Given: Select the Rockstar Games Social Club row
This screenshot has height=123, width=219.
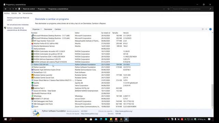Looking at the screenshot, I should [86, 78].
